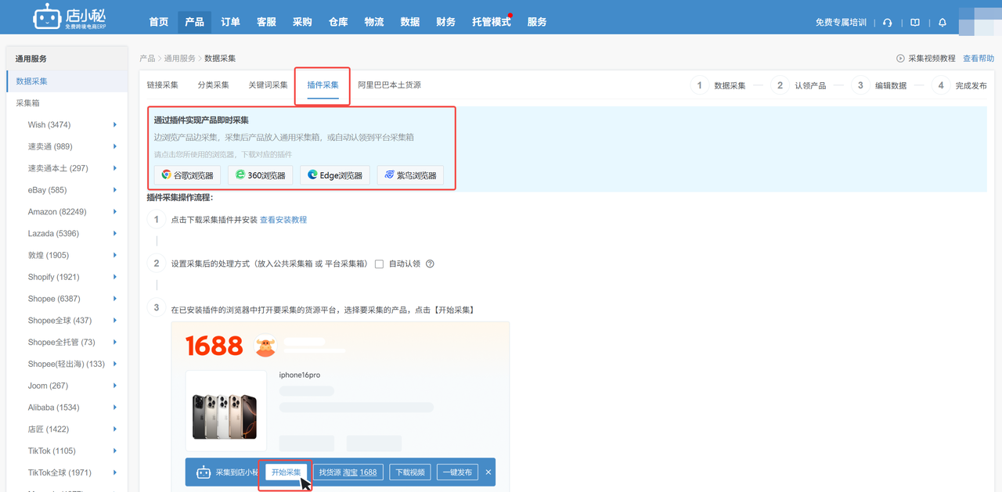Download the 360浏览器 plugin
Image resolution: width=1002 pixels, height=492 pixels.
pos(260,175)
